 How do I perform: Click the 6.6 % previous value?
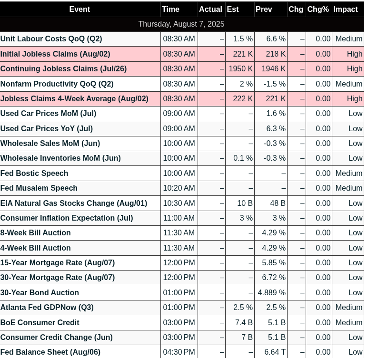click(x=276, y=39)
